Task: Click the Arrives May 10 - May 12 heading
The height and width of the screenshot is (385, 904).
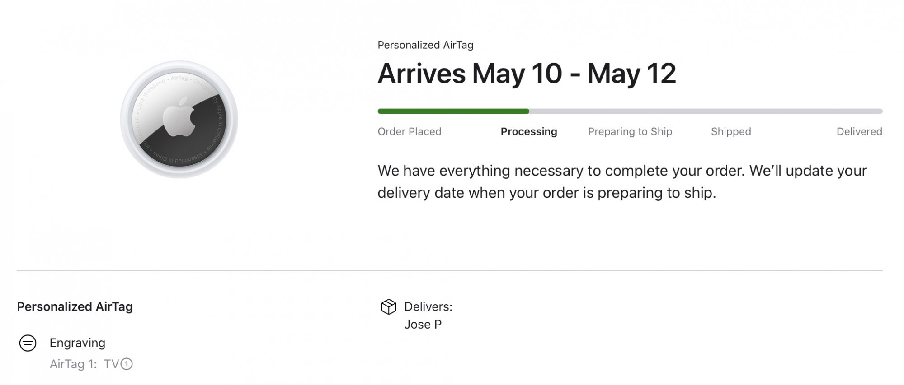Action: point(527,74)
